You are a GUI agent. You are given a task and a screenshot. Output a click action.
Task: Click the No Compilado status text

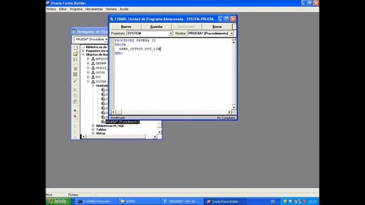pos(226,118)
